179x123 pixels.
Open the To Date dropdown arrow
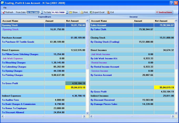(67, 12)
